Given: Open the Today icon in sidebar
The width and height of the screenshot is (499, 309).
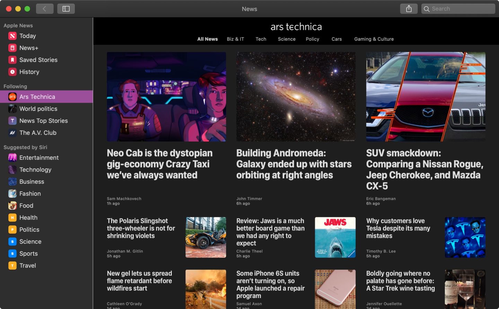Looking at the screenshot, I should (12, 36).
